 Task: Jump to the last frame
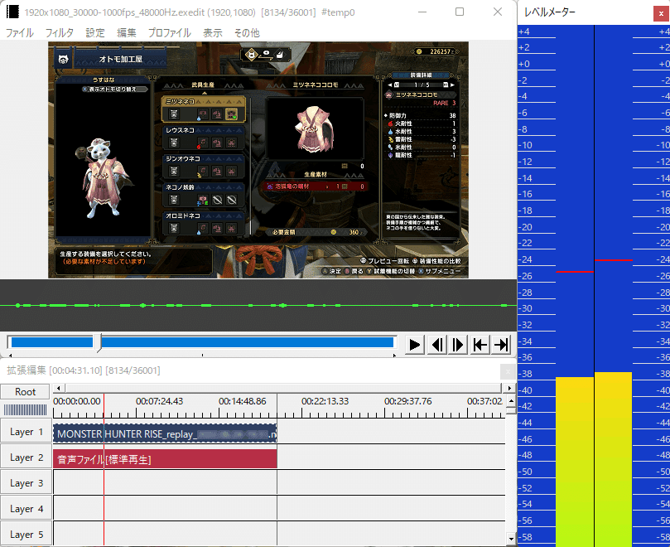501,345
